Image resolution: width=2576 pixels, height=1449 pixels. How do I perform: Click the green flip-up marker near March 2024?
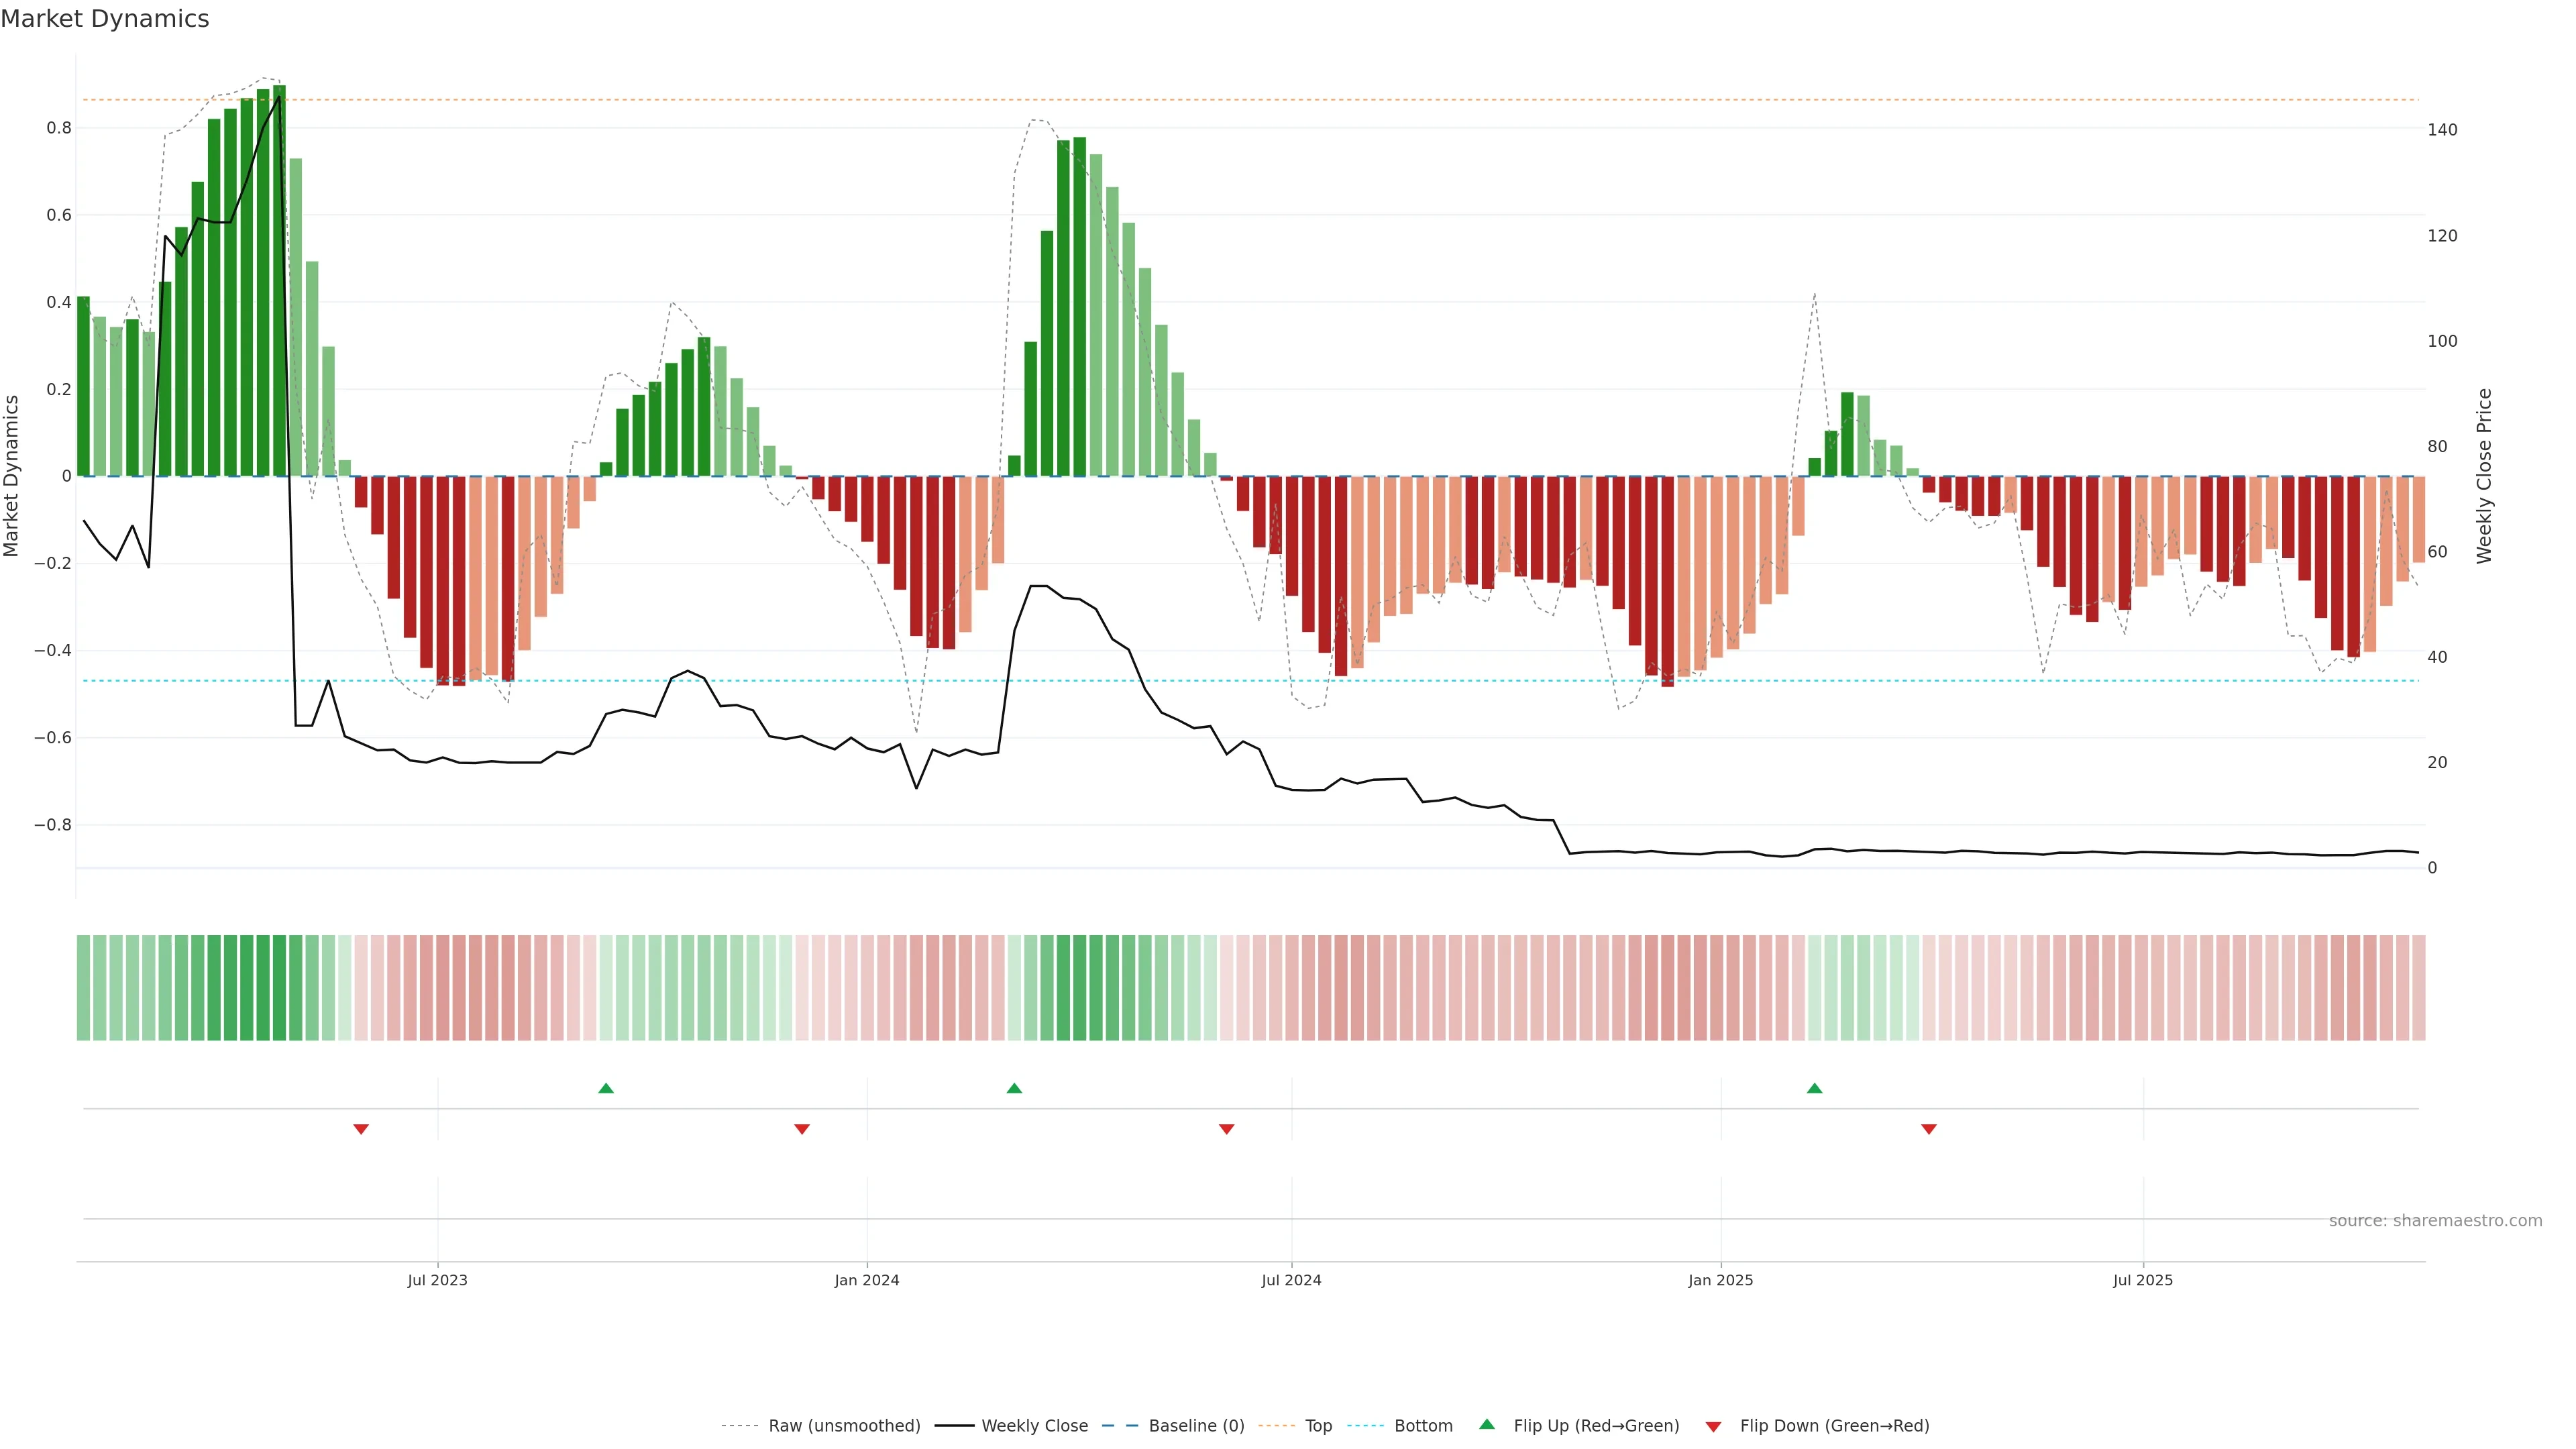click(1014, 1088)
